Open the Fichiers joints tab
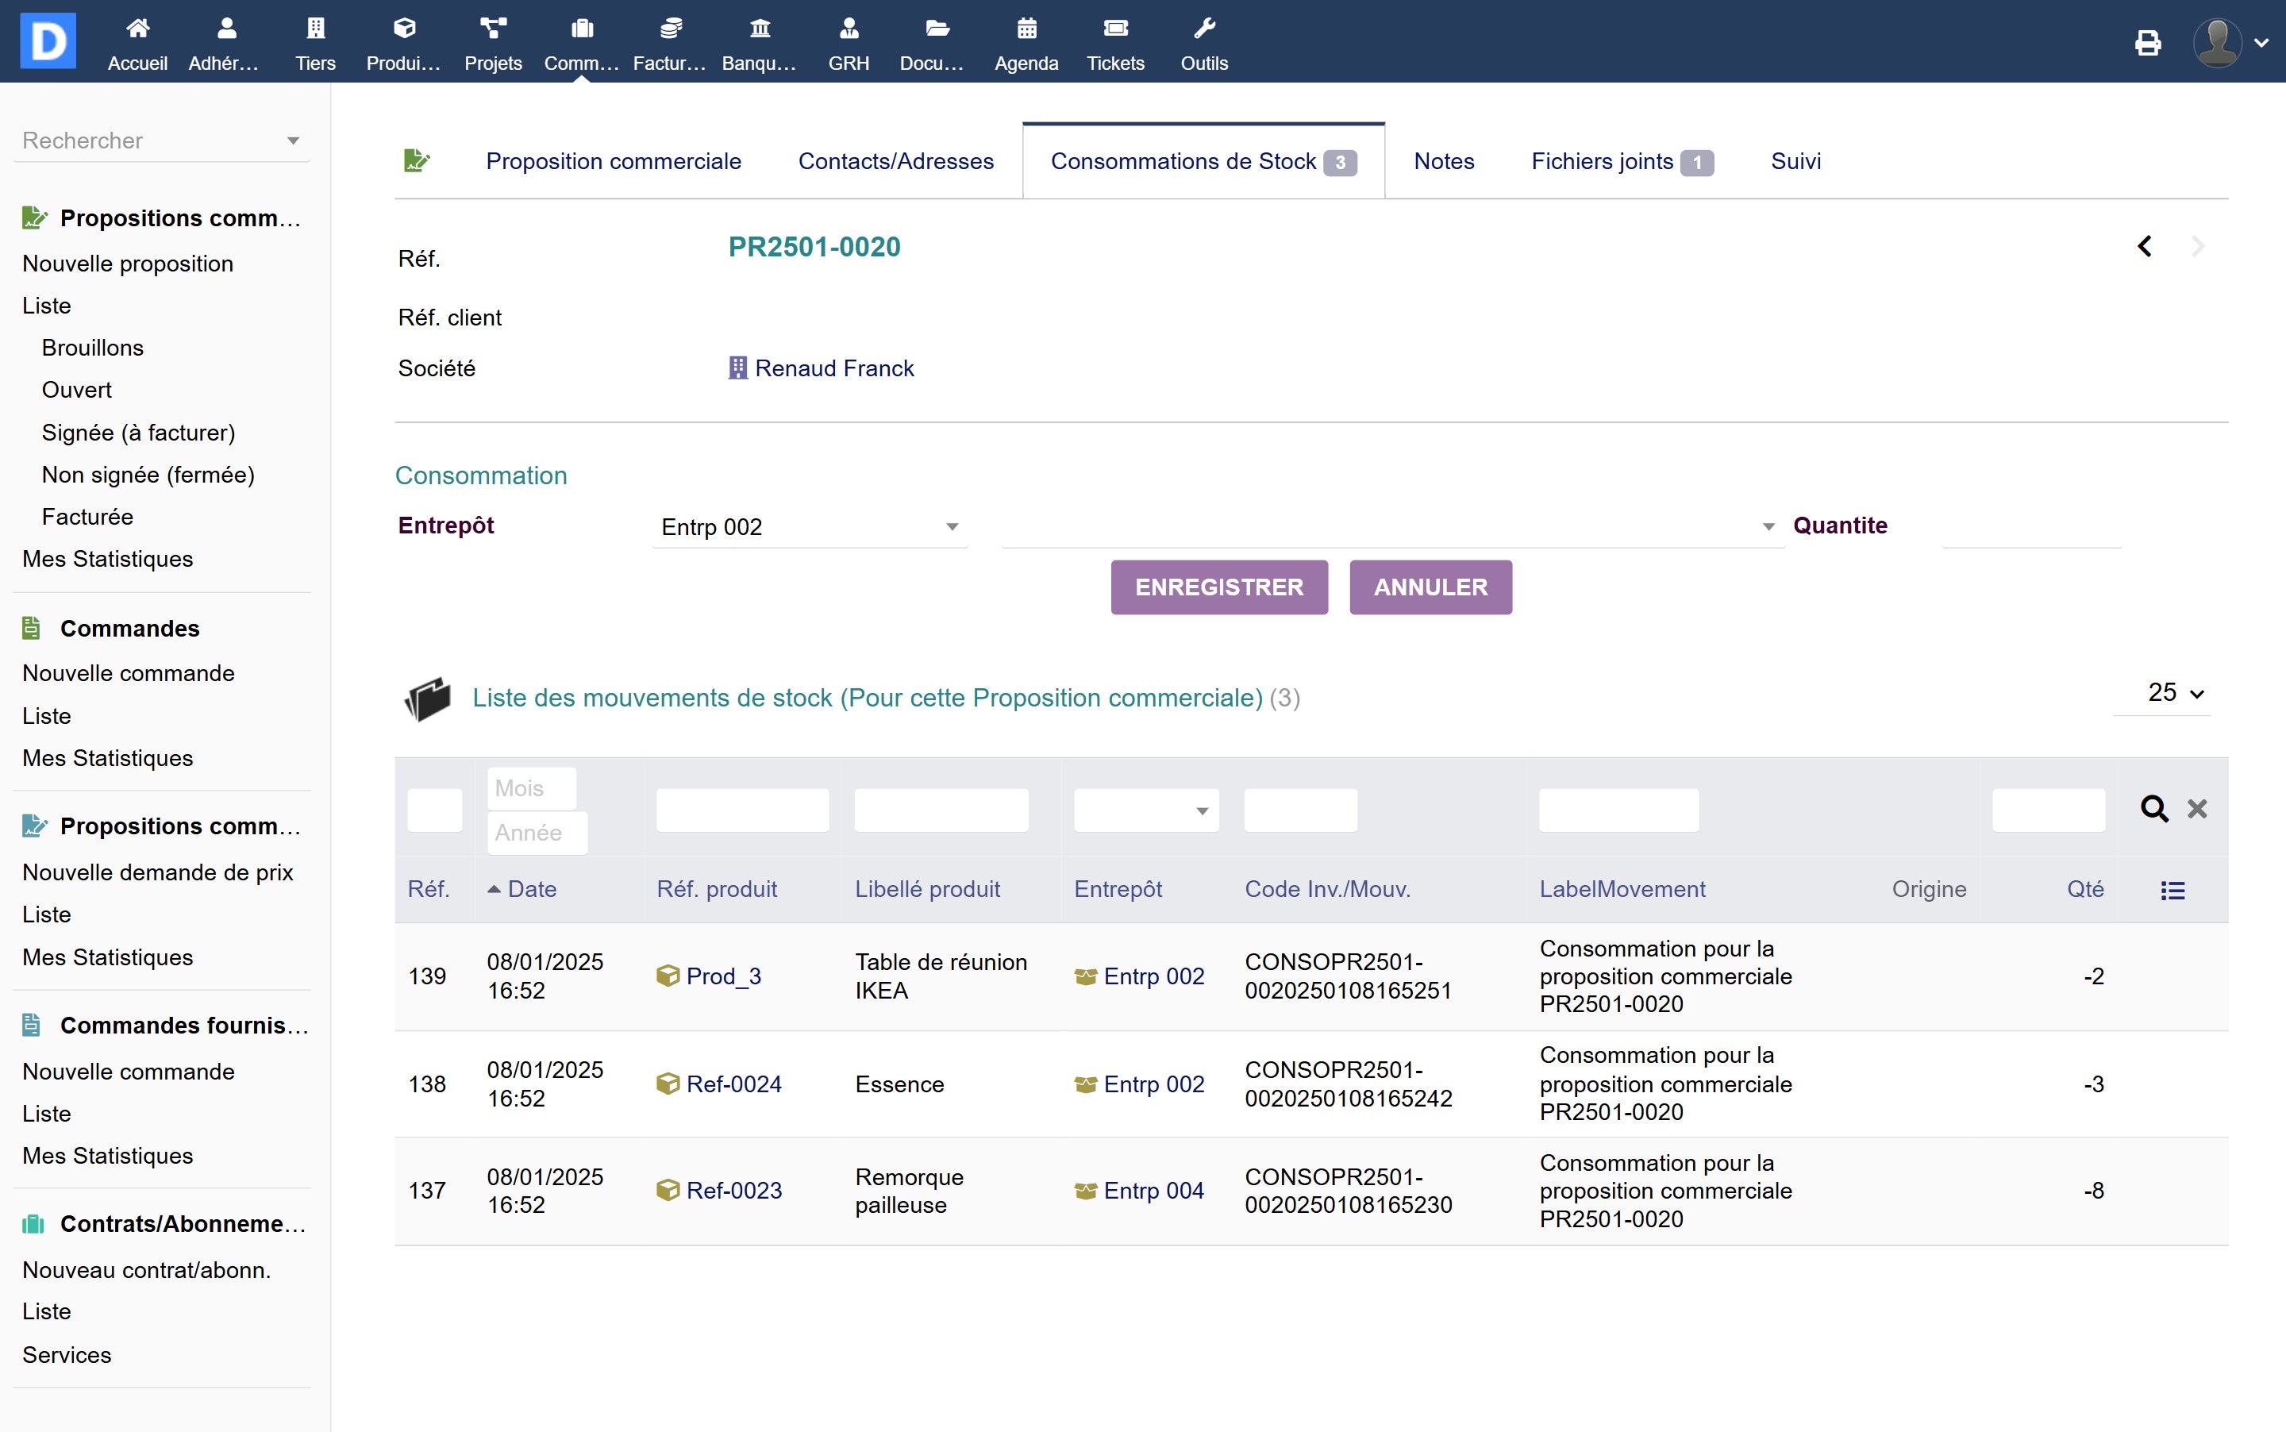Image resolution: width=2286 pixels, height=1432 pixels. [1603, 161]
